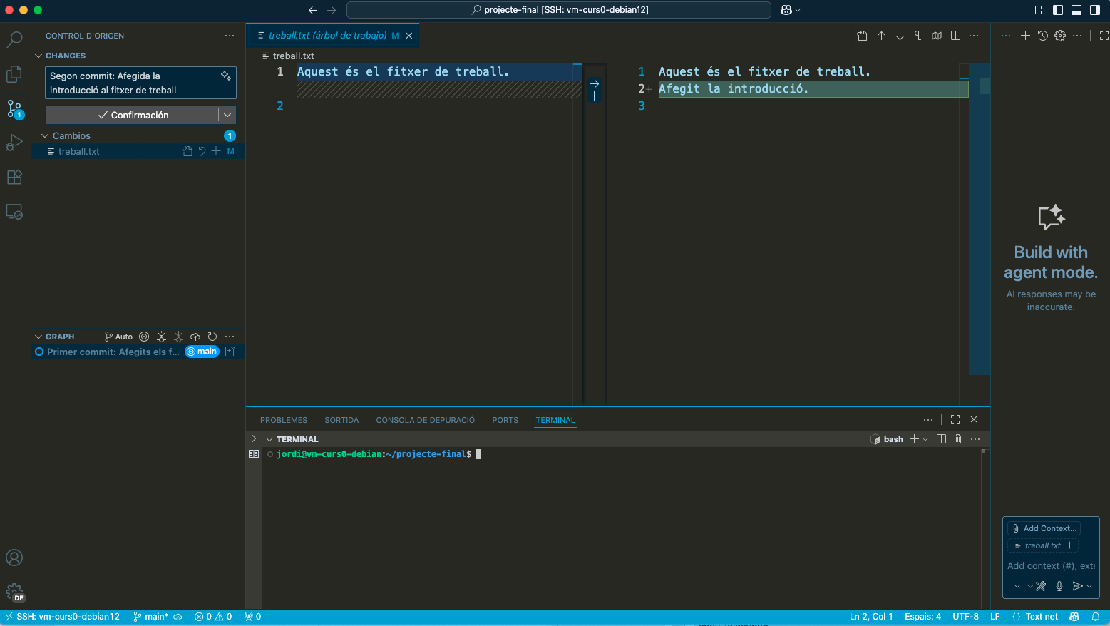This screenshot has height=626, width=1110.
Task: Click the Confirmación commit button
Action: [x=133, y=115]
